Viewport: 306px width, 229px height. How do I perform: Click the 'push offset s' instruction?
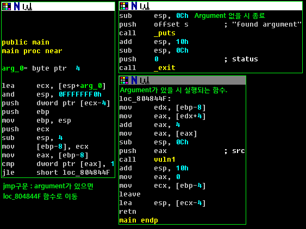[154, 24]
